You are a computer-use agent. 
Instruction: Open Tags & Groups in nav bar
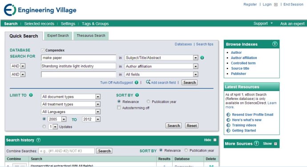pos(95,24)
